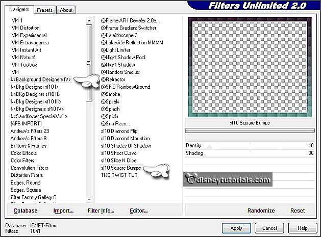Image resolution: width=321 pixels, height=237 pixels.
Task: Select Convolution Filters category
Action: (30, 168)
